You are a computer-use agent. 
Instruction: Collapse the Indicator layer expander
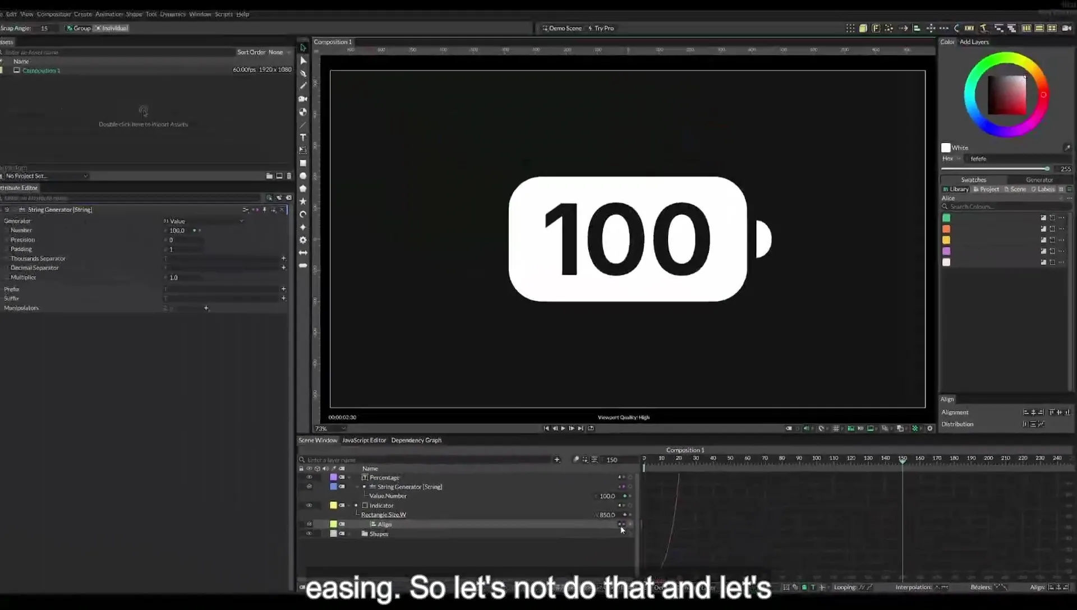[x=349, y=506]
